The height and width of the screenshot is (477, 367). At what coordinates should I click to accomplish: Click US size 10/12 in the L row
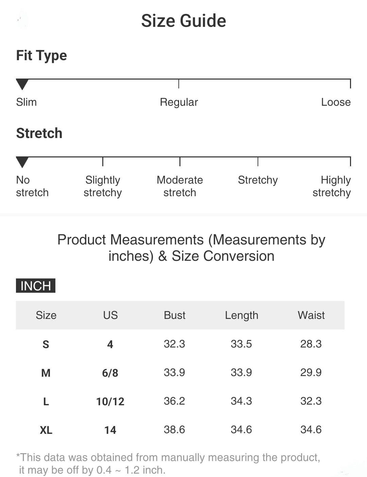(110, 402)
